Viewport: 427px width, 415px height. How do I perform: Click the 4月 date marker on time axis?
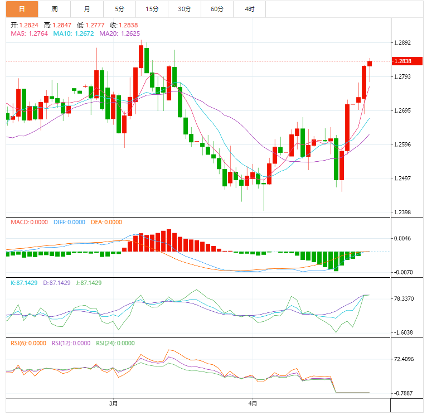(253, 403)
